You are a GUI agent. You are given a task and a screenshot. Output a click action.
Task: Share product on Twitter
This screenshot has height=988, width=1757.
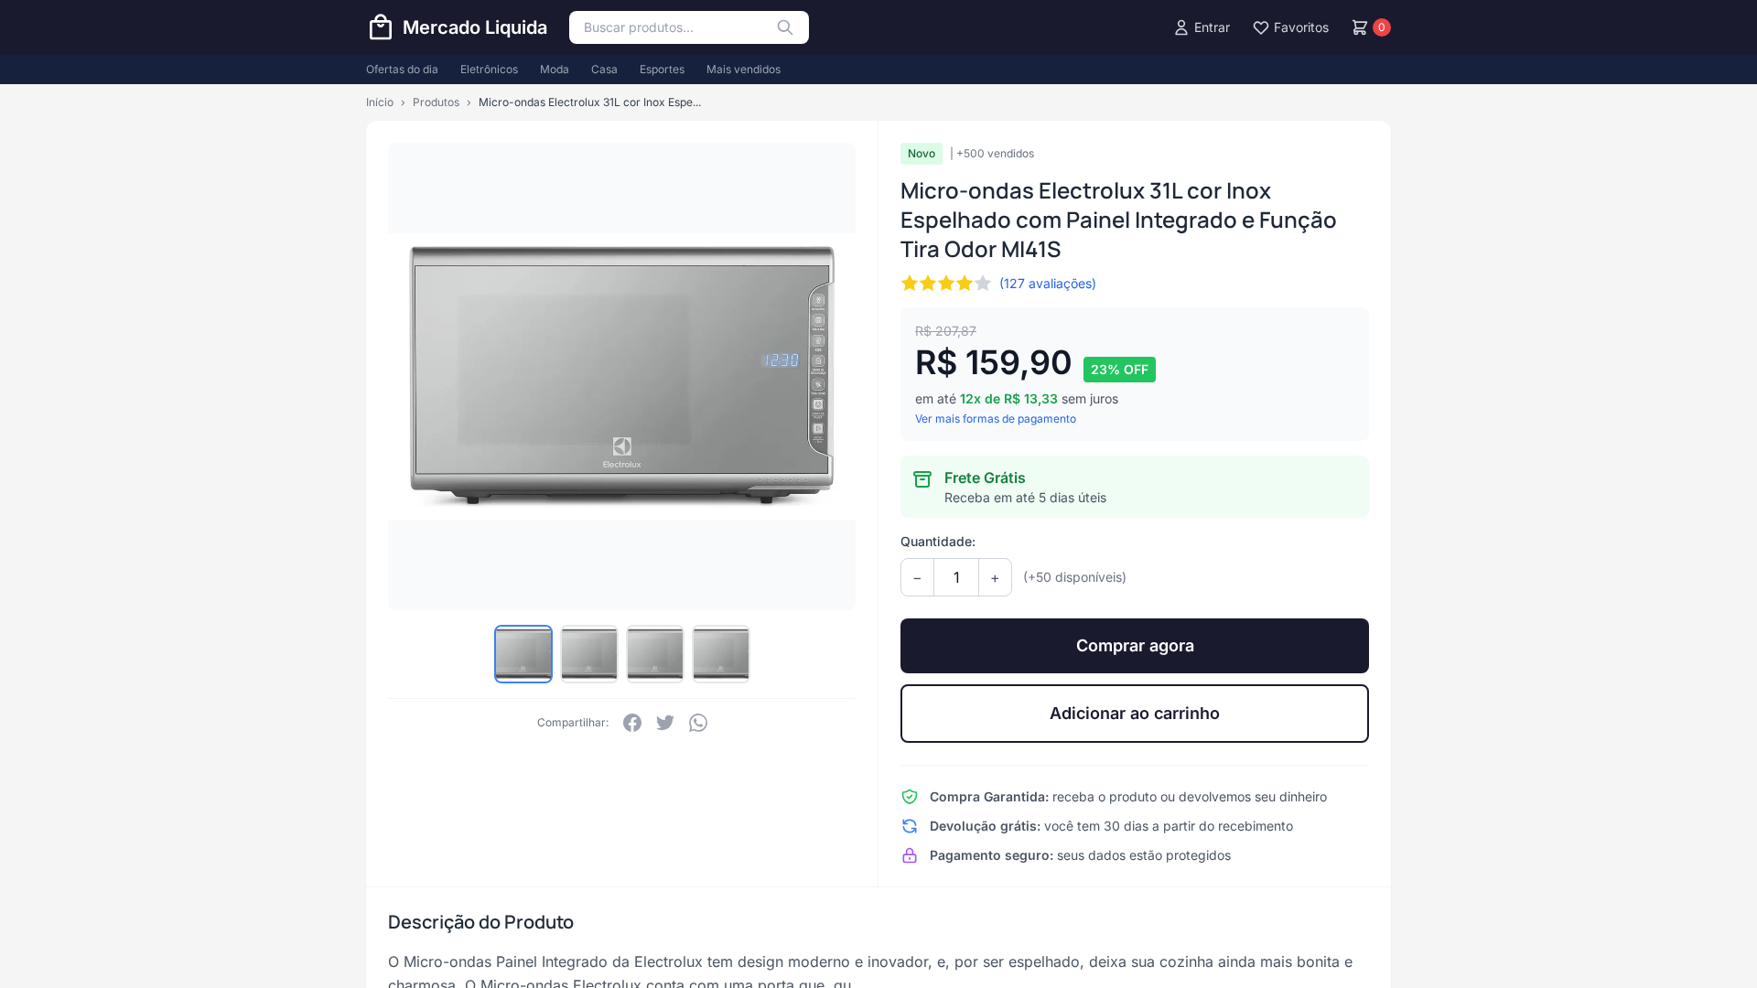[x=665, y=723]
